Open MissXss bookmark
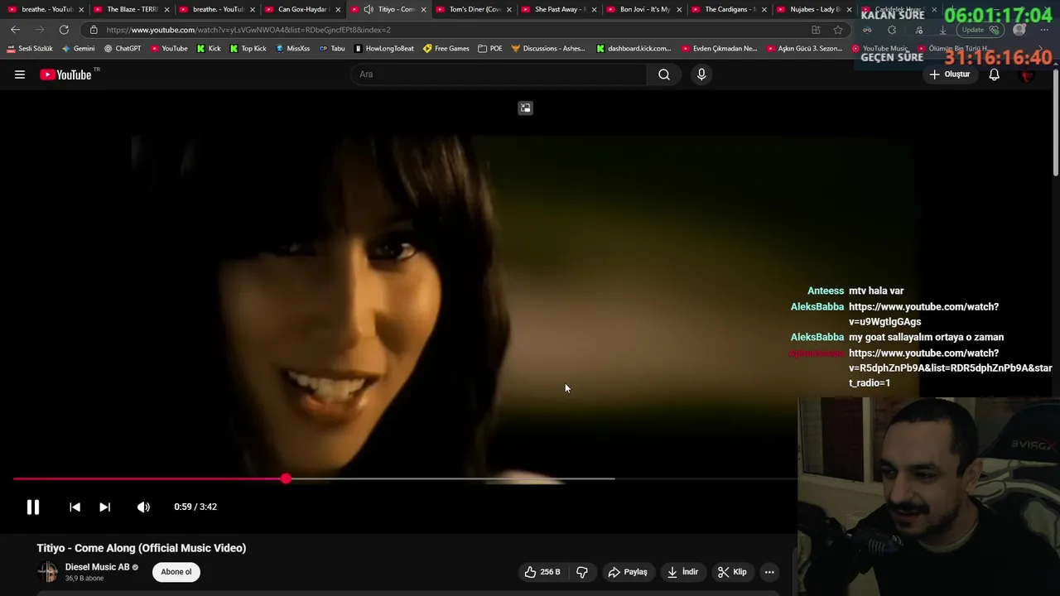Screen dimensions: 1060x596 click(292, 49)
